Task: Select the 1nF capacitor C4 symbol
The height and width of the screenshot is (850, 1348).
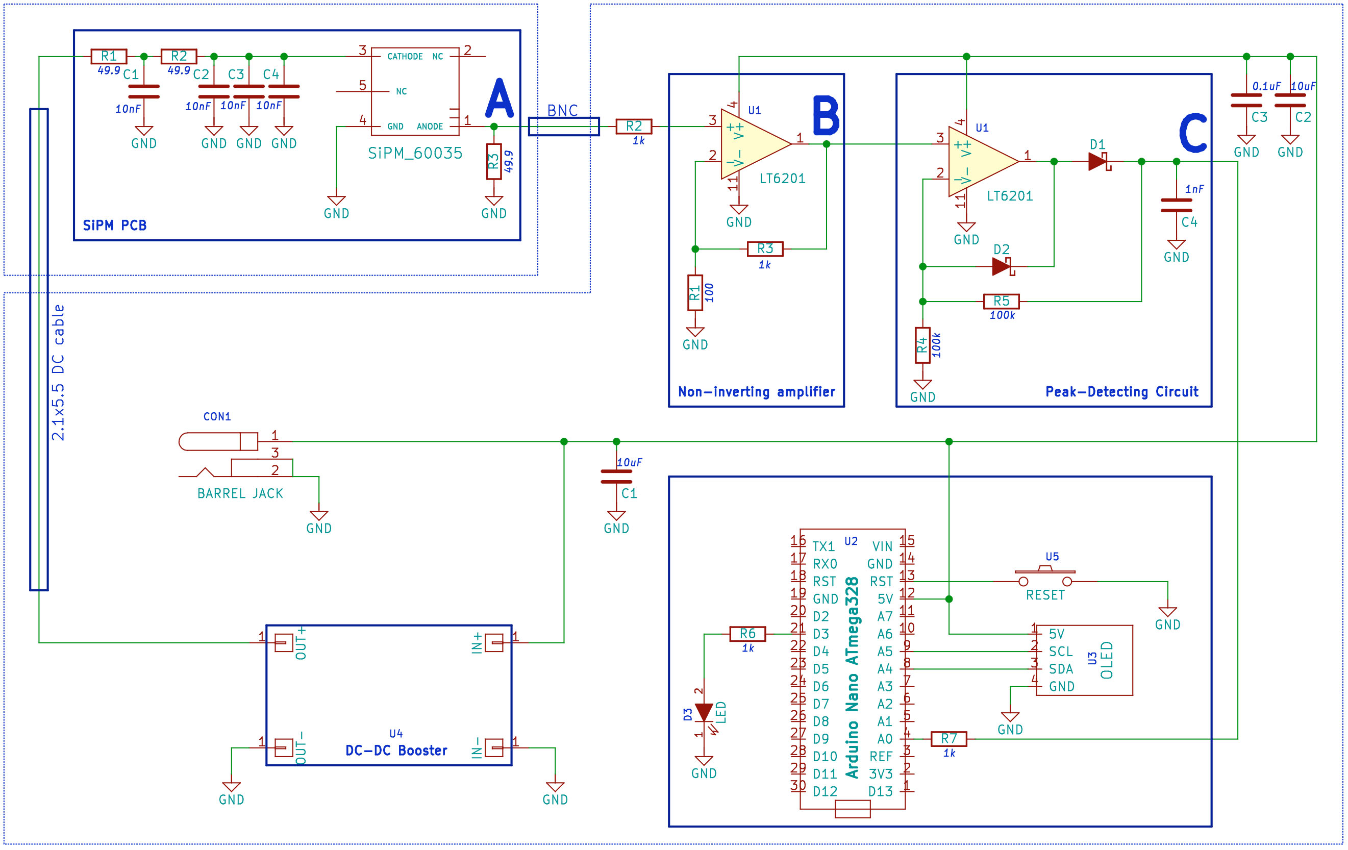Action: (1176, 206)
